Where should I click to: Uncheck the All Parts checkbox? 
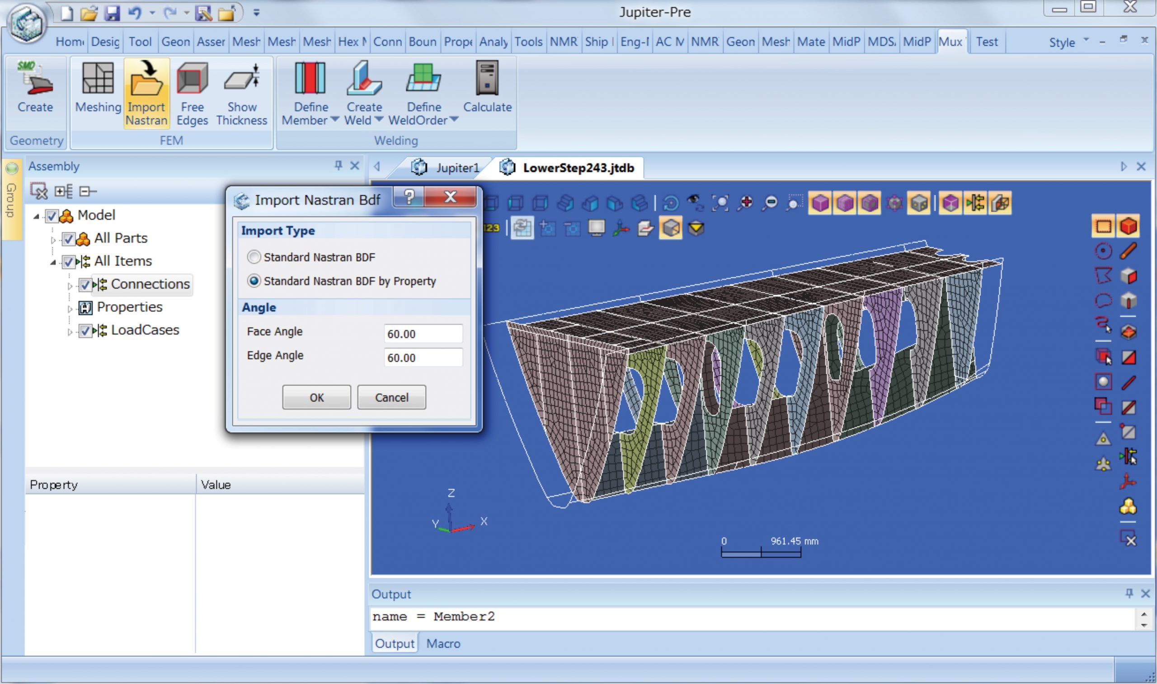pyautogui.click(x=69, y=239)
